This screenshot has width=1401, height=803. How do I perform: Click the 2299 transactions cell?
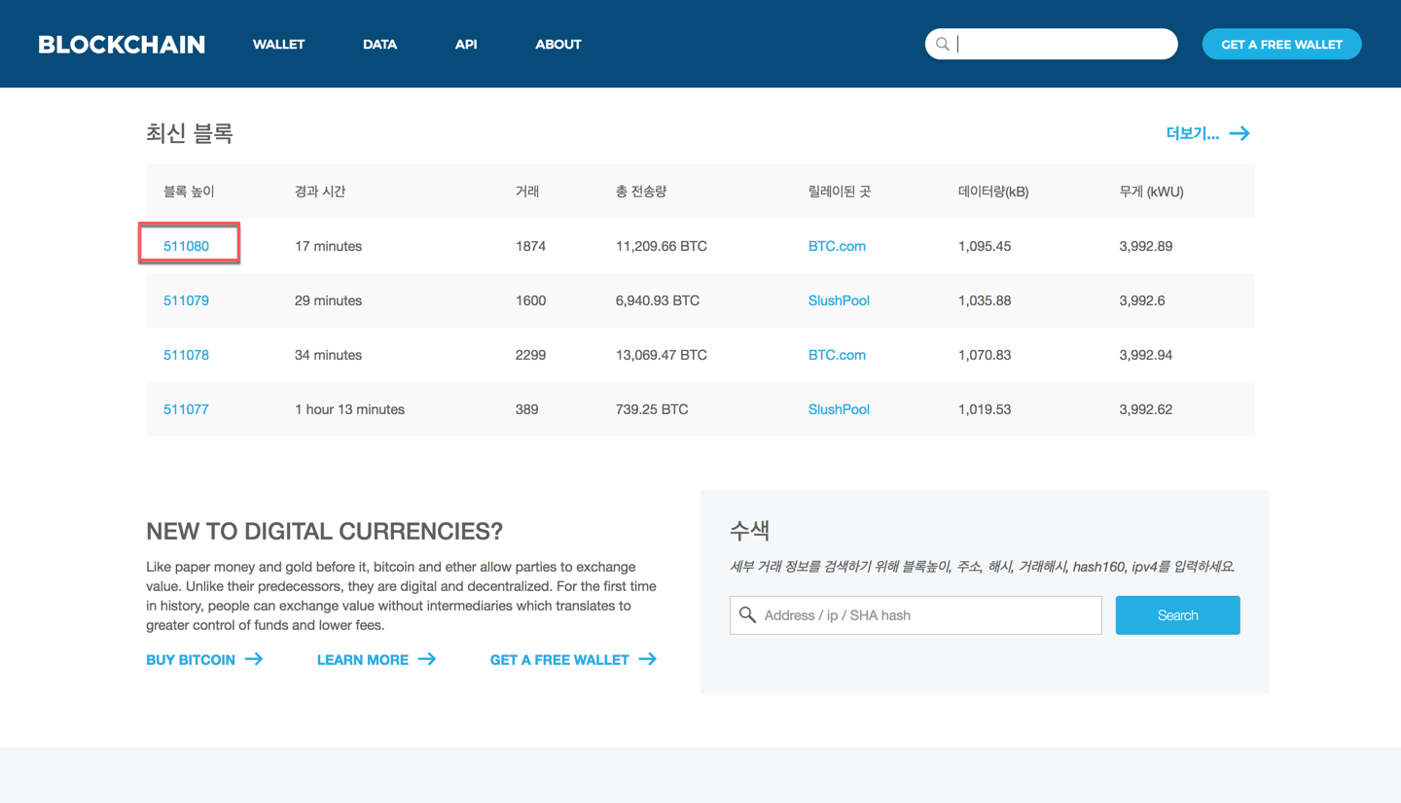pyautogui.click(x=530, y=355)
